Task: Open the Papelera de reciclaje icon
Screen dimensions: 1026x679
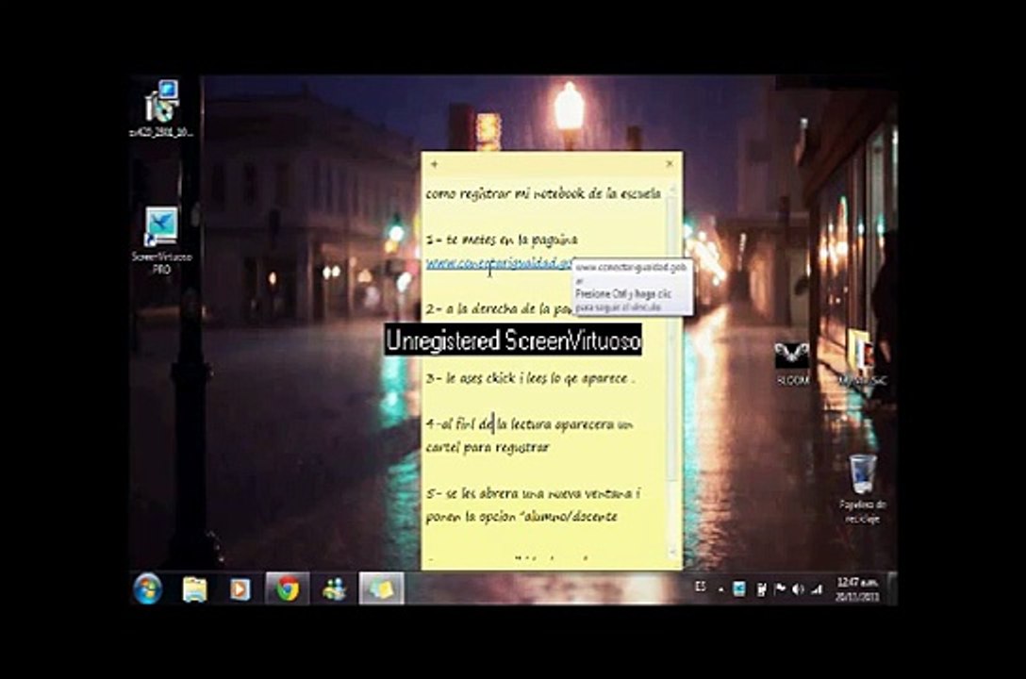Action: pyautogui.click(x=863, y=489)
